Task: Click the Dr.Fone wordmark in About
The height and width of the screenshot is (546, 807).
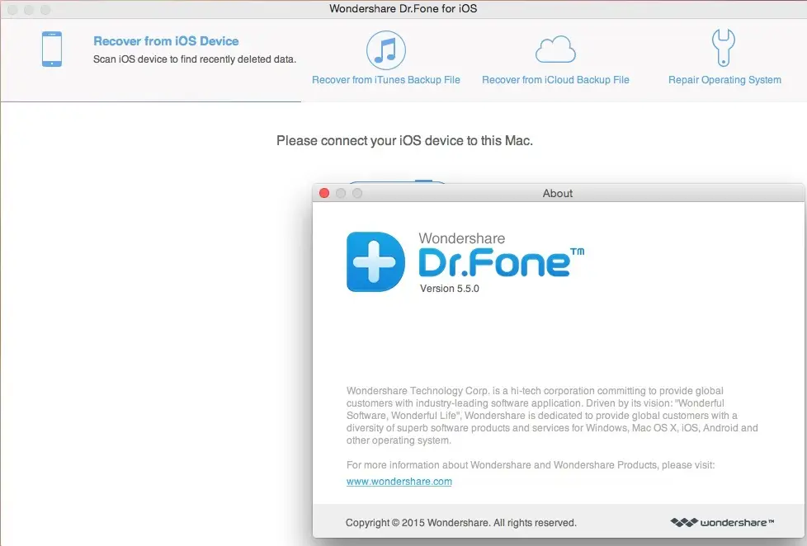Action: (501, 262)
